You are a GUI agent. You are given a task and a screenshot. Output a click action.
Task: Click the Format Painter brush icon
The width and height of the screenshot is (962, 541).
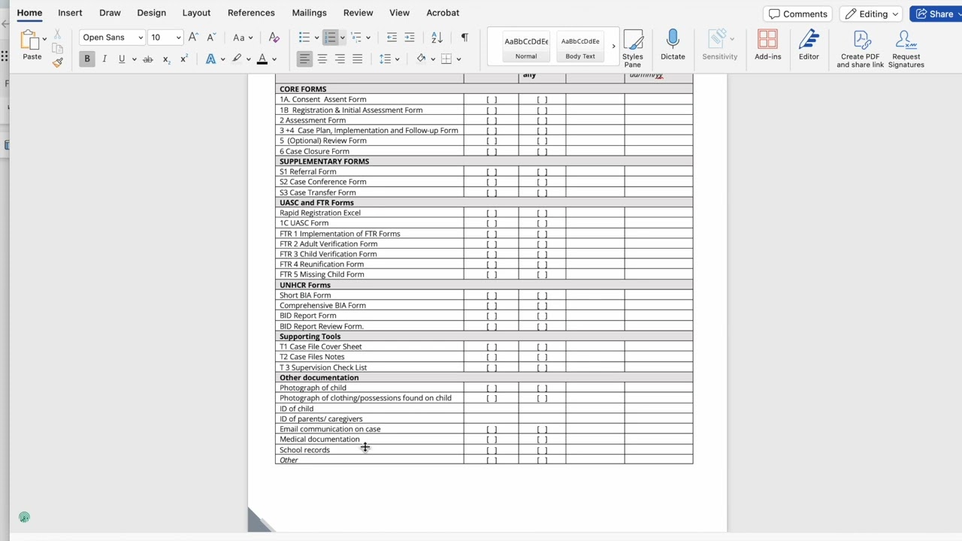[58, 62]
